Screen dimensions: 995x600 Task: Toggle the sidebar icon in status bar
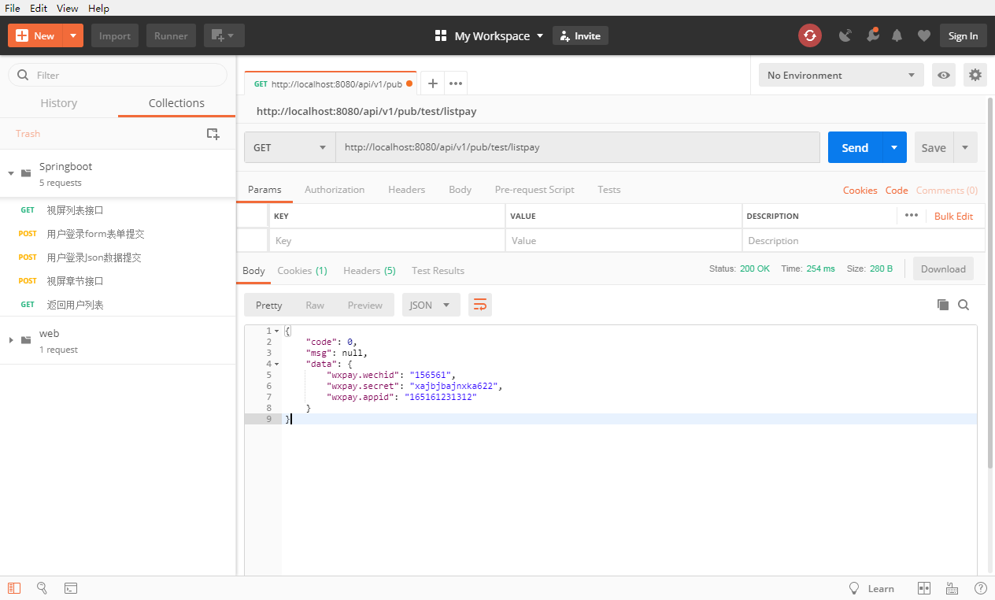(14, 588)
